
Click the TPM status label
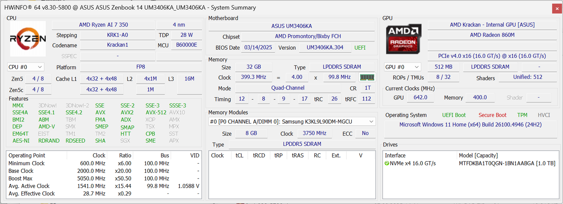click(x=522, y=115)
